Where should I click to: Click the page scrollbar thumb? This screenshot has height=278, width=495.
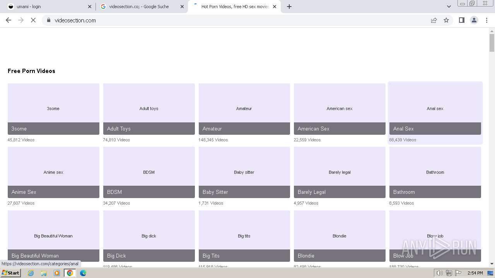click(492, 42)
